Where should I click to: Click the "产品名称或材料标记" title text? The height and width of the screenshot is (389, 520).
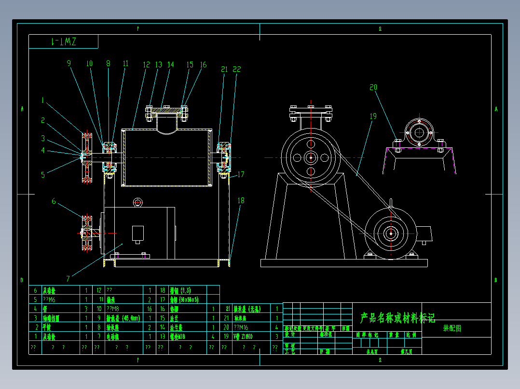click(397, 318)
